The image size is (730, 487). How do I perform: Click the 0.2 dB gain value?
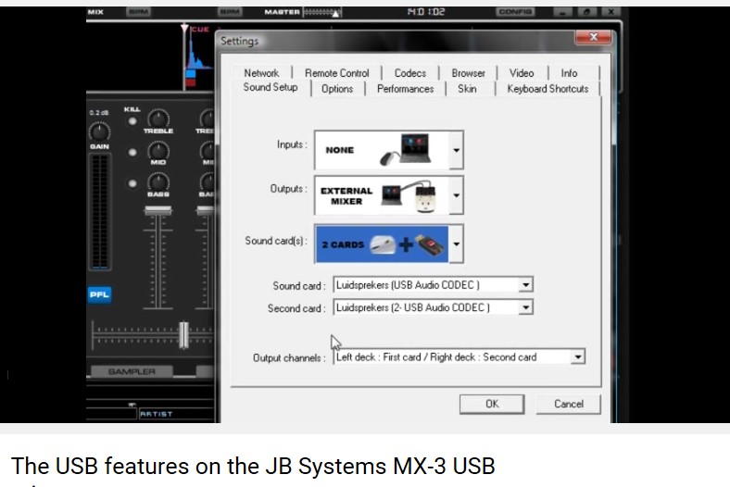pos(99,113)
